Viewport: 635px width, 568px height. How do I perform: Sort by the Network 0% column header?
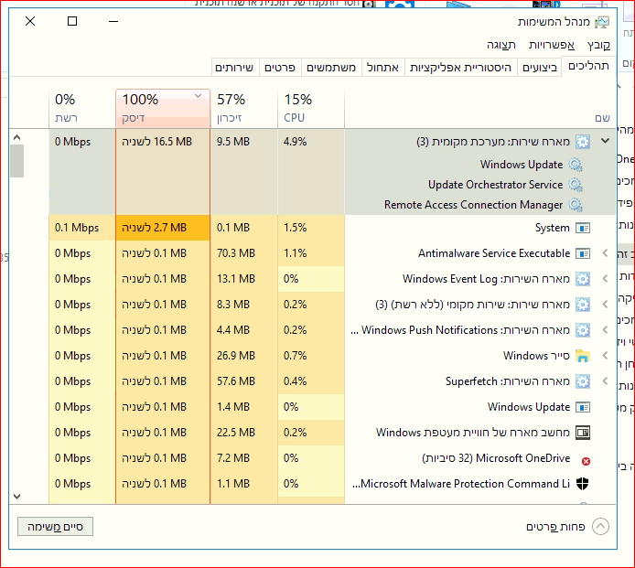click(82, 108)
